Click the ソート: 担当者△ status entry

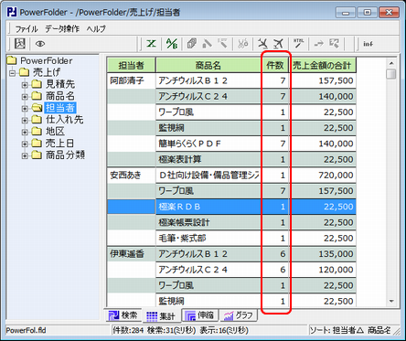pos(337,330)
